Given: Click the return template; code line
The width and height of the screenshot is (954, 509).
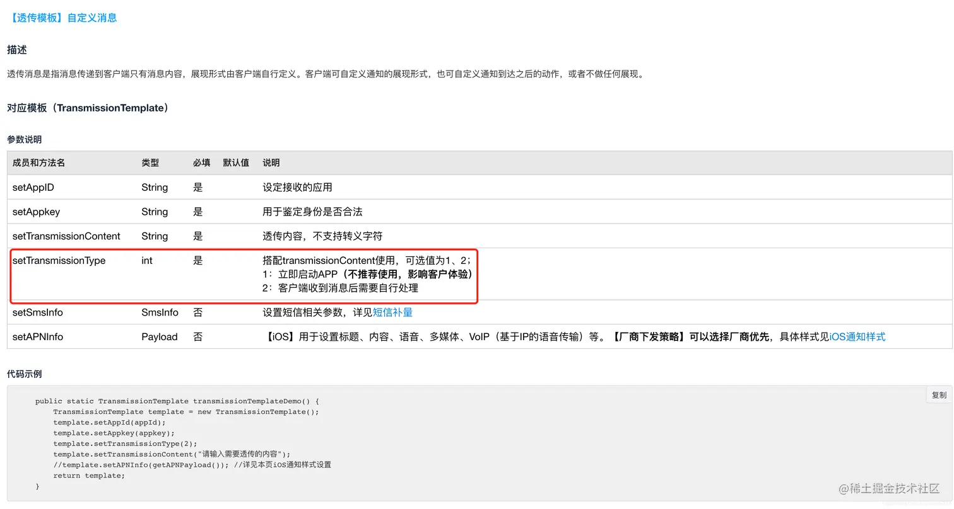Looking at the screenshot, I should click(89, 476).
